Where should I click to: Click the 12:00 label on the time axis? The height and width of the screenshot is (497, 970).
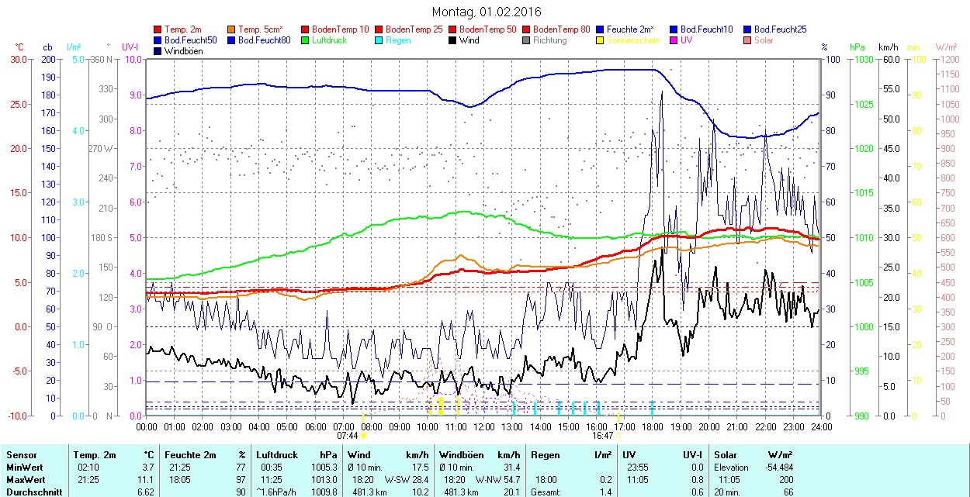(484, 426)
